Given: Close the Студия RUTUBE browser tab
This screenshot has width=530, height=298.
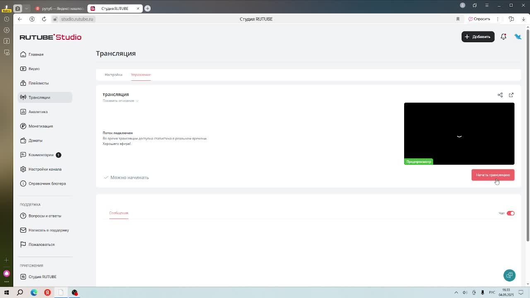Looking at the screenshot, I should pyautogui.click(x=138, y=8).
